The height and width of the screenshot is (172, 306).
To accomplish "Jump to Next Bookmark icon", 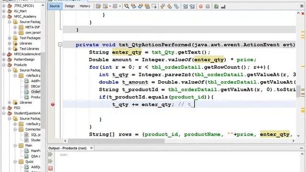I will (x=170, y=6).
